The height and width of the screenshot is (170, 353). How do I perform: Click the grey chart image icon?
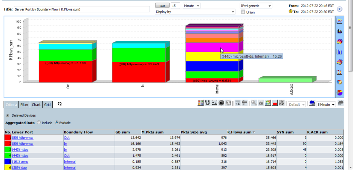coord(261,103)
